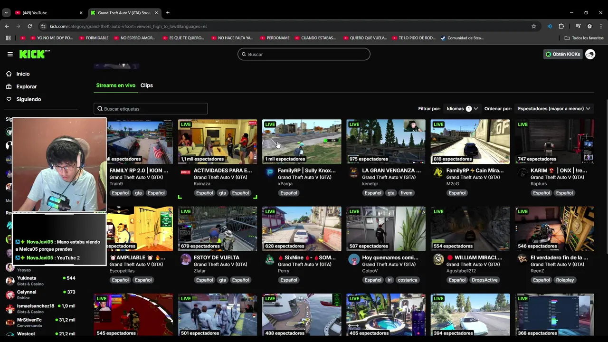Click kenetgr channel avatar icon
Image resolution: width=608 pixels, height=342 pixels.
[x=353, y=172]
